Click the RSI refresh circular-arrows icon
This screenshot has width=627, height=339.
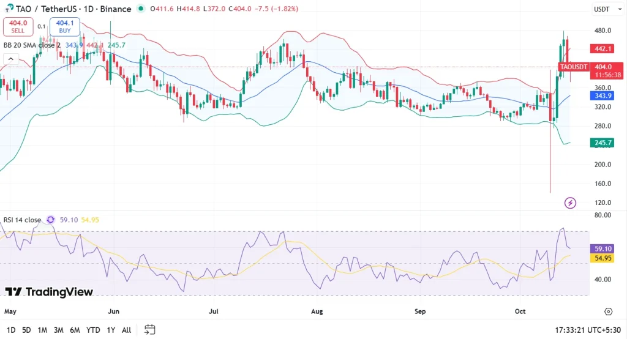[50, 220]
